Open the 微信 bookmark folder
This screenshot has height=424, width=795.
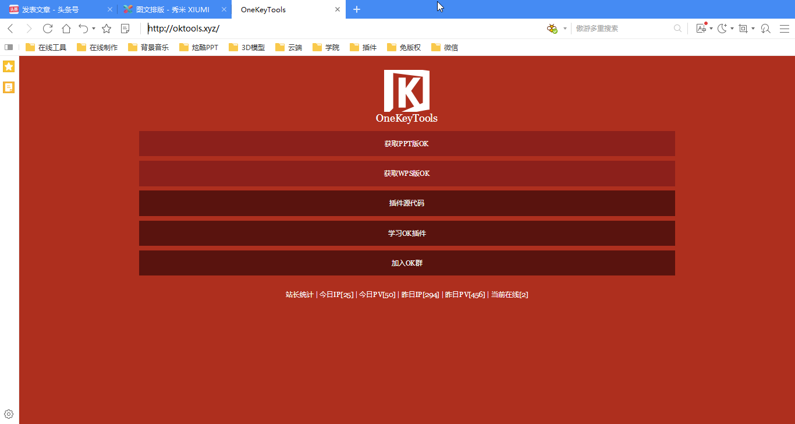(x=445, y=47)
